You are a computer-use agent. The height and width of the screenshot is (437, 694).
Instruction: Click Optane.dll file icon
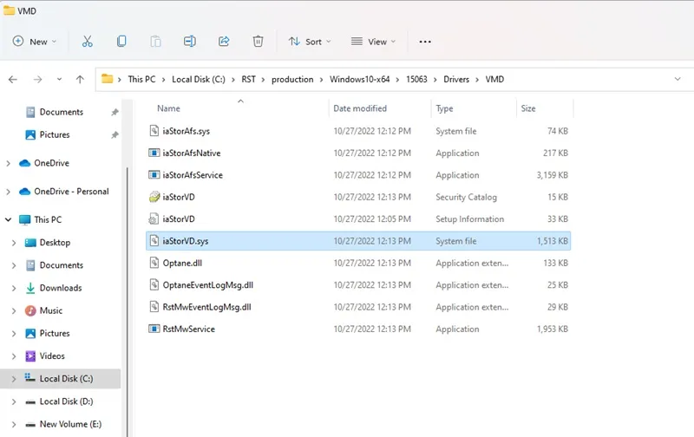154,264
